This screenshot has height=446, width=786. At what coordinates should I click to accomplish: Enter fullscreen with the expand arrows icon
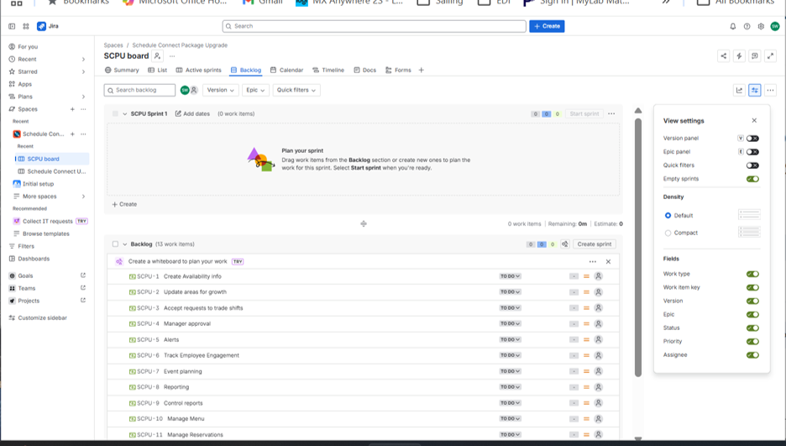pos(770,55)
